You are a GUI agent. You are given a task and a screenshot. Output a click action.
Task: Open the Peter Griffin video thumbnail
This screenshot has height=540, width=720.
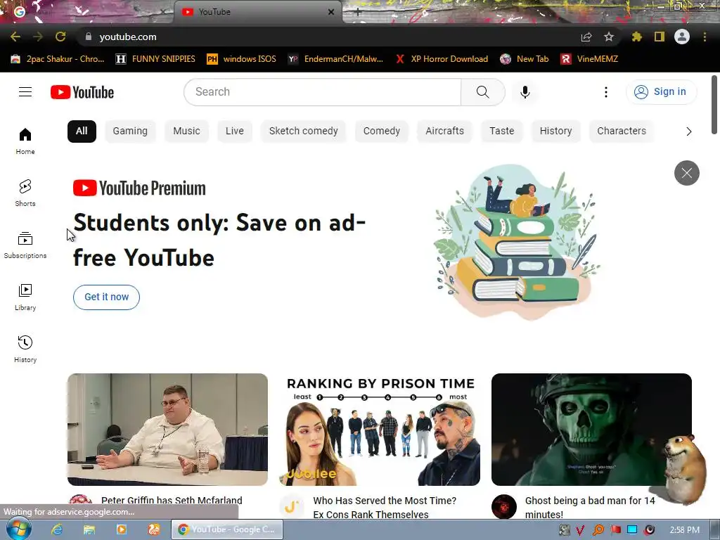click(x=167, y=430)
